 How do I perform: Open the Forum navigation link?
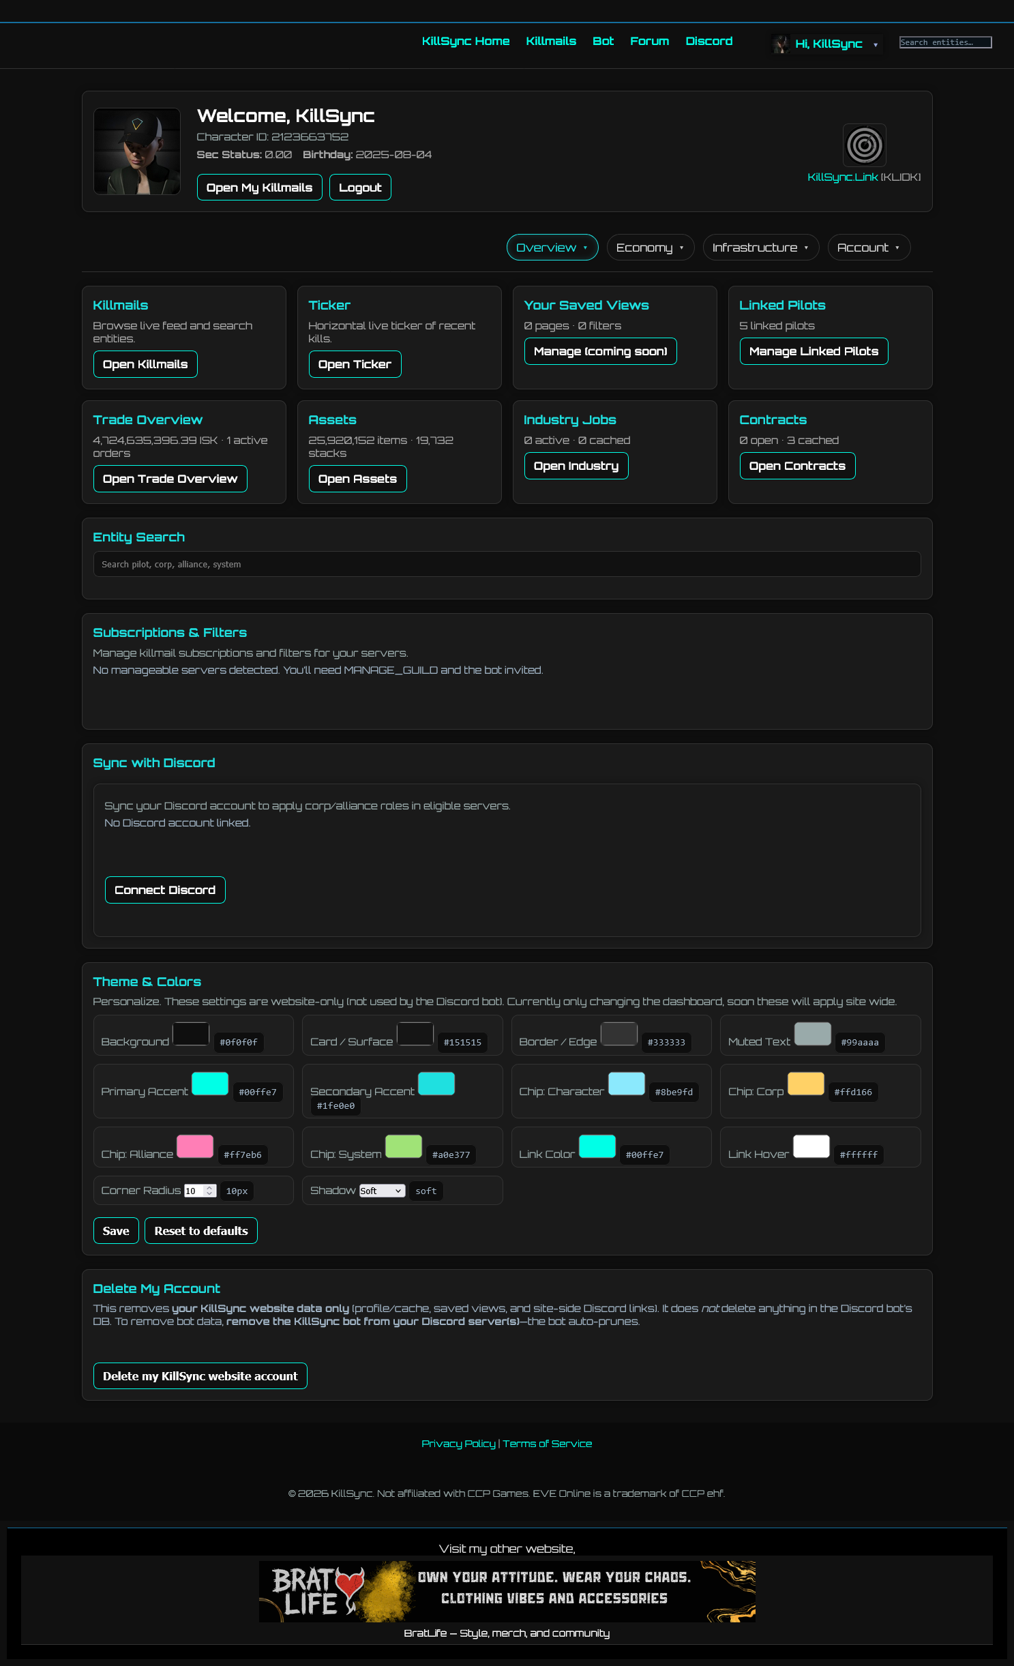pyautogui.click(x=649, y=42)
